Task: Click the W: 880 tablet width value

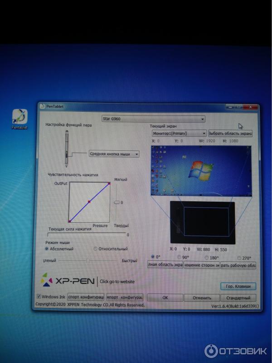Action: coord(204,249)
